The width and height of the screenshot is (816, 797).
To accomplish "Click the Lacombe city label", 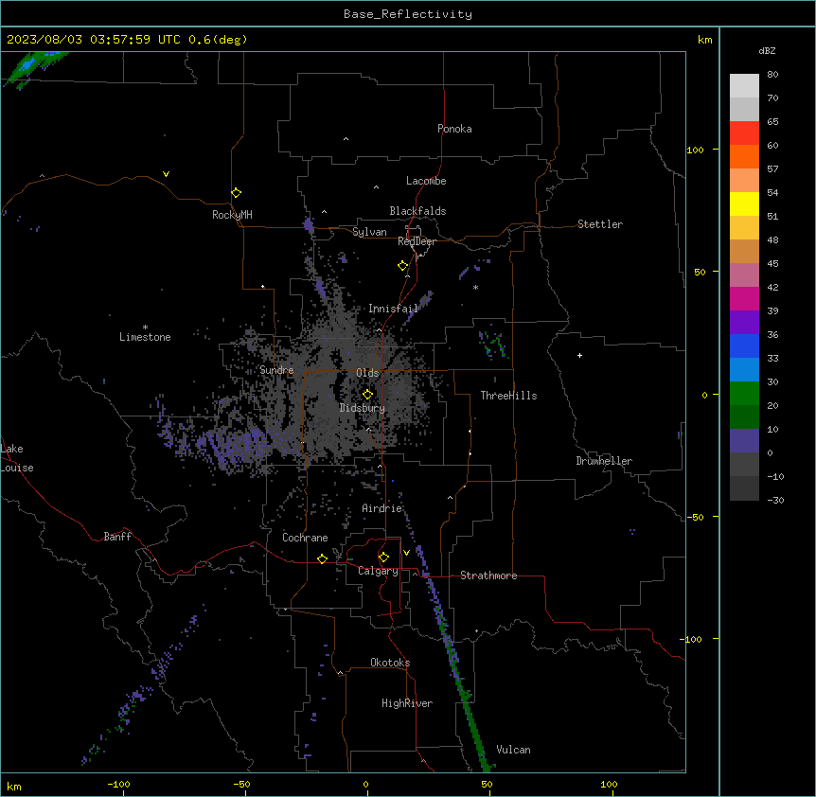I will click(x=426, y=181).
